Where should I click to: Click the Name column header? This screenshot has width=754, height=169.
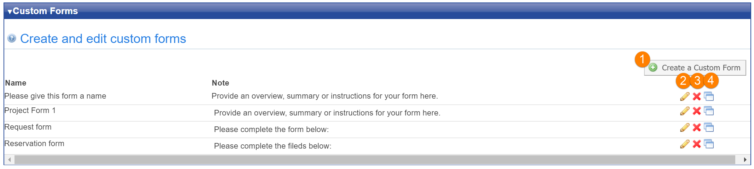16,83
